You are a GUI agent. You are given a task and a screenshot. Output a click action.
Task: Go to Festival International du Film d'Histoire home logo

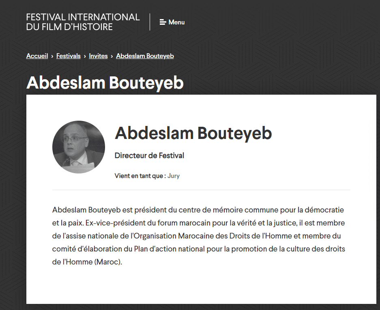click(x=83, y=22)
